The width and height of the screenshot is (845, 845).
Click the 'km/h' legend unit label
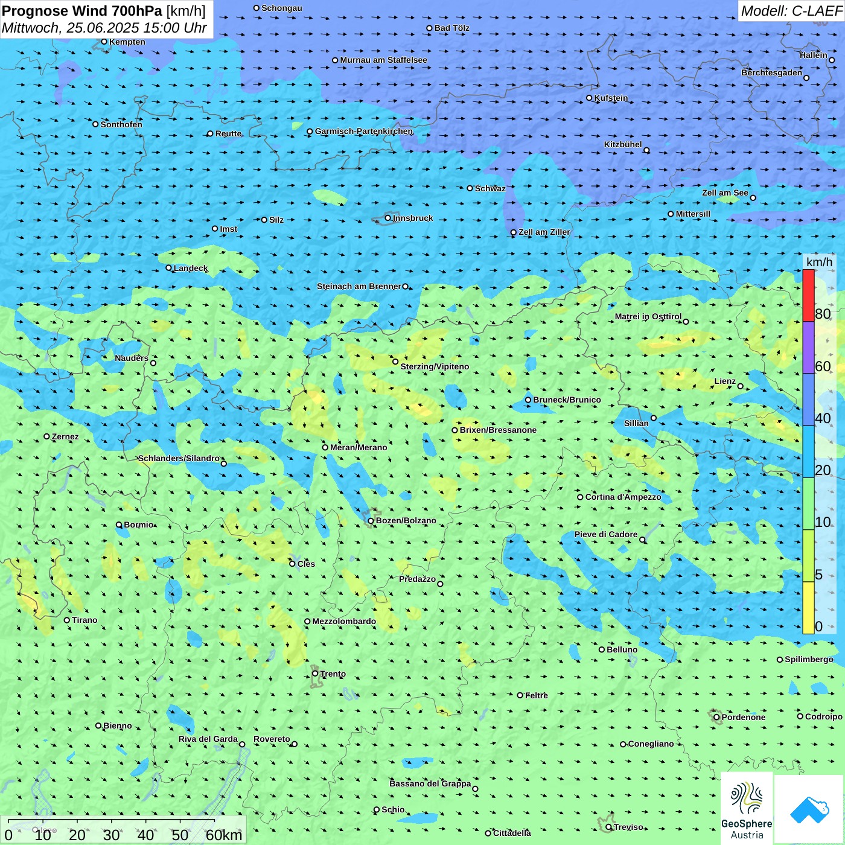click(x=819, y=261)
